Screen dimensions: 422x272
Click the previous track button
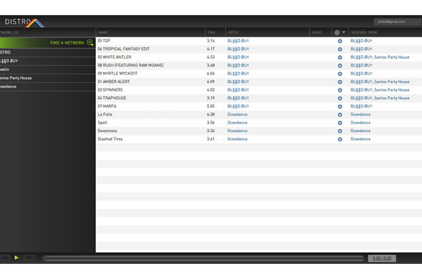tap(5, 258)
